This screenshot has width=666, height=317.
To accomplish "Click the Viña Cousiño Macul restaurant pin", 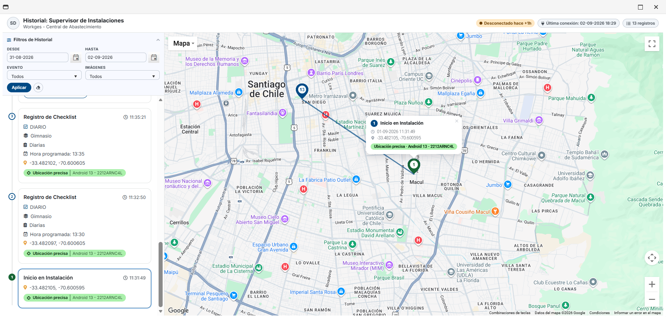I will tap(495, 211).
